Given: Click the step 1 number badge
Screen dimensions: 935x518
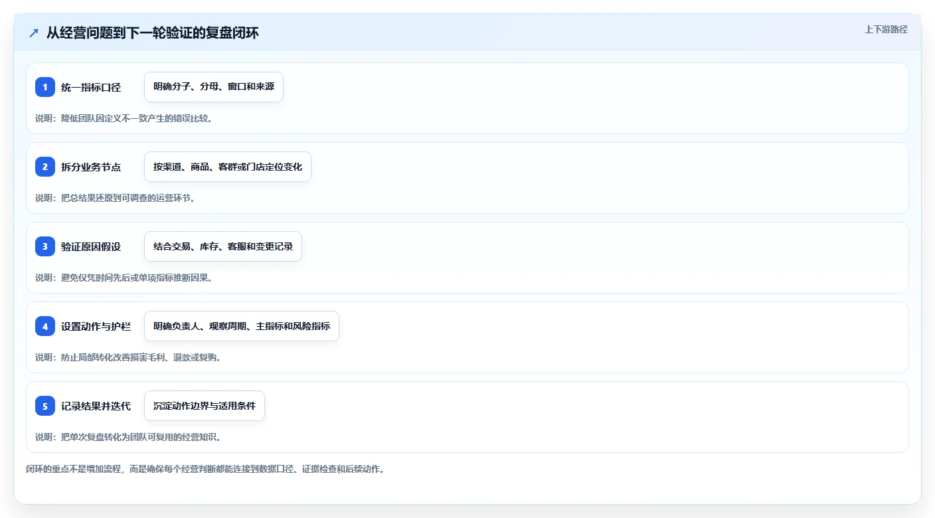Looking at the screenshot, I should point(45,87).
